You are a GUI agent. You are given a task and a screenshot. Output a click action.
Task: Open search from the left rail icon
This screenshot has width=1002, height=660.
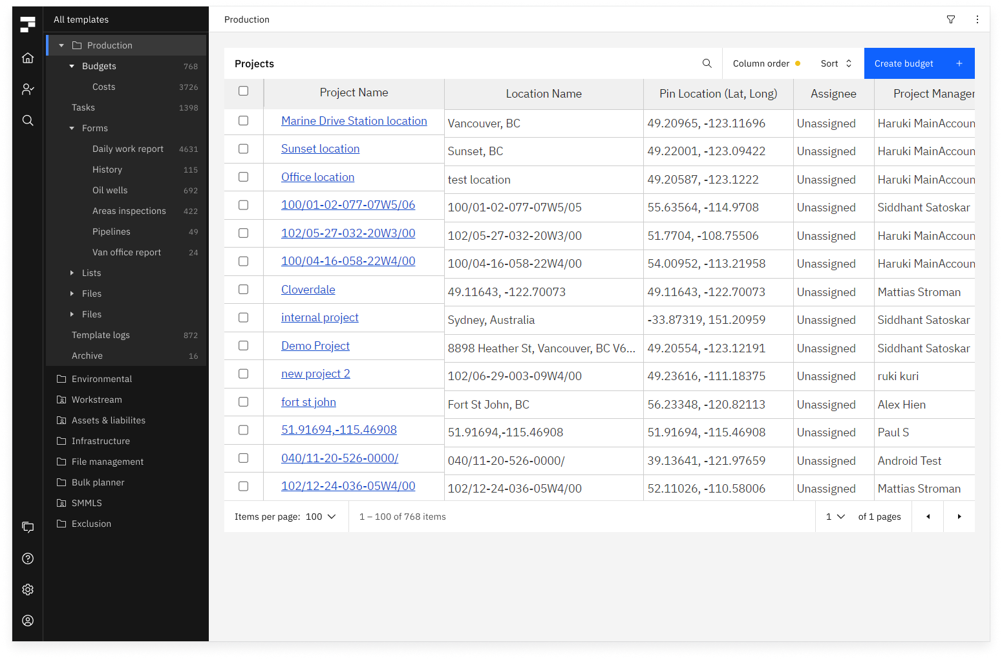coord(28,120)
